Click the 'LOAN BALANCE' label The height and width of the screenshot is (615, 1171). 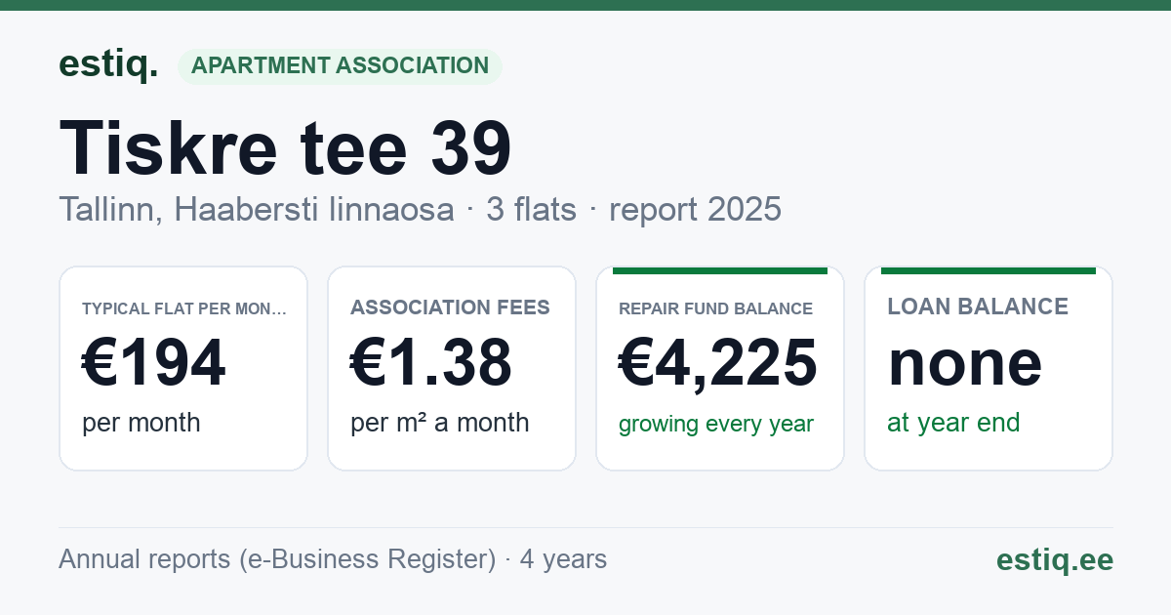(978, 307)
